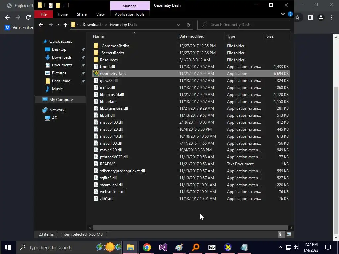Expand the ribbon with the chevron
The height and width of the screenshot is (254, 339).
tap(283, 14)
